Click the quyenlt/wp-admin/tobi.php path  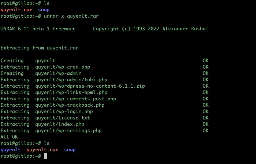coord(71,80)
